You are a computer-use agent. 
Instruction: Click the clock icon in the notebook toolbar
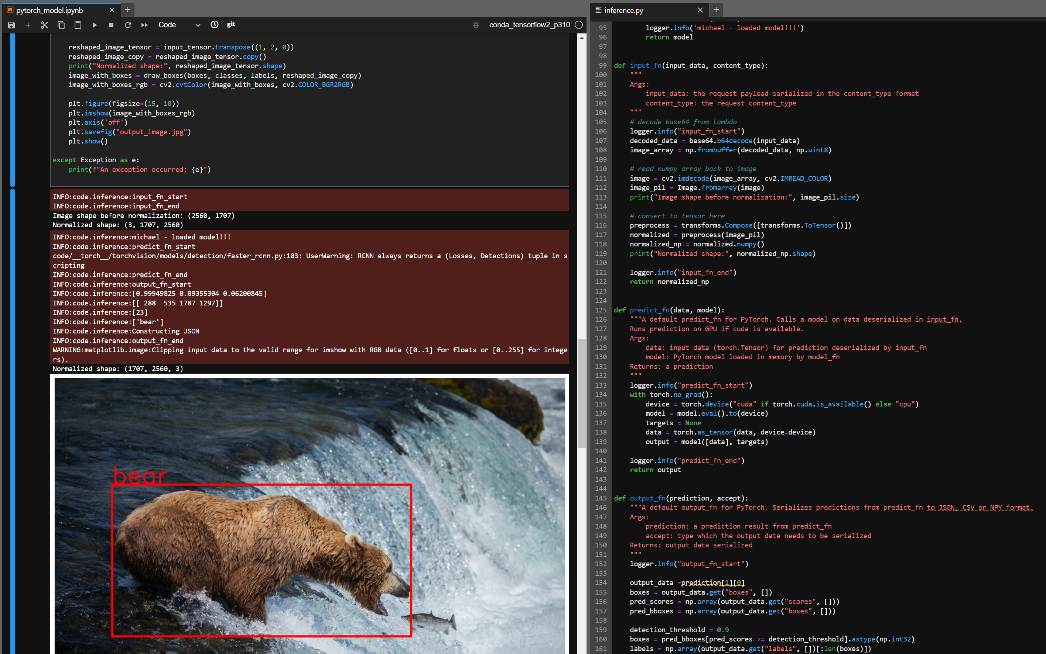214,25
